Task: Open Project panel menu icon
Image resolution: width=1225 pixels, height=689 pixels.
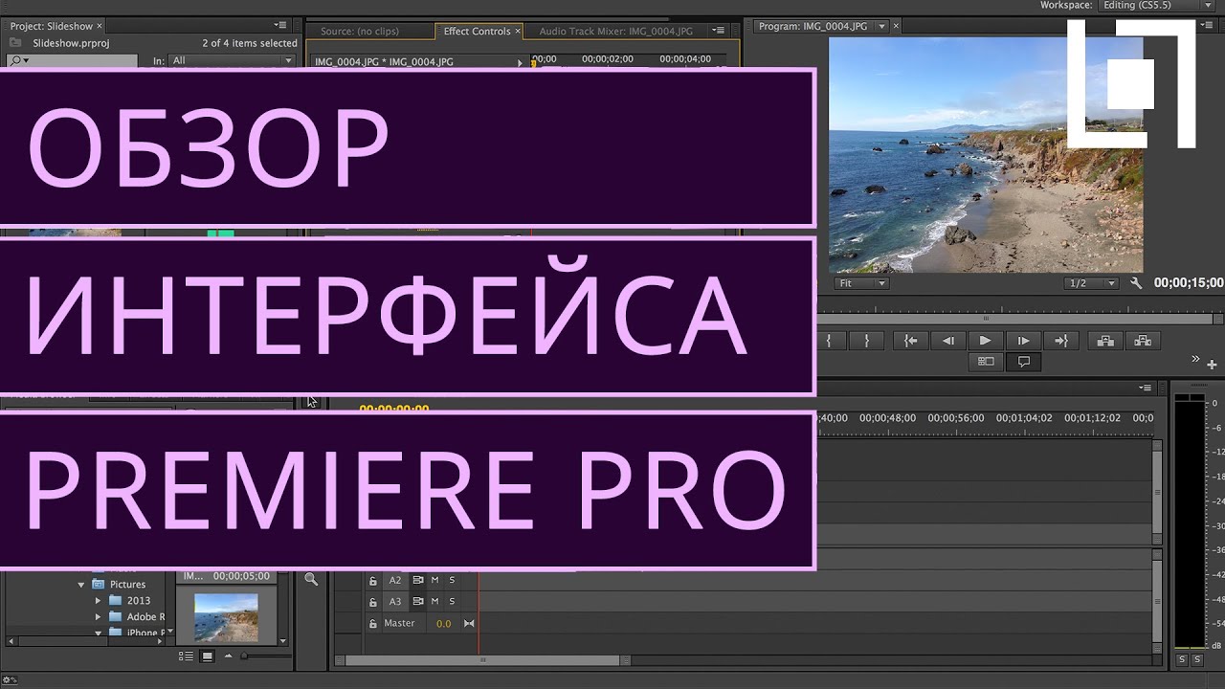Action: coord(279,25)
